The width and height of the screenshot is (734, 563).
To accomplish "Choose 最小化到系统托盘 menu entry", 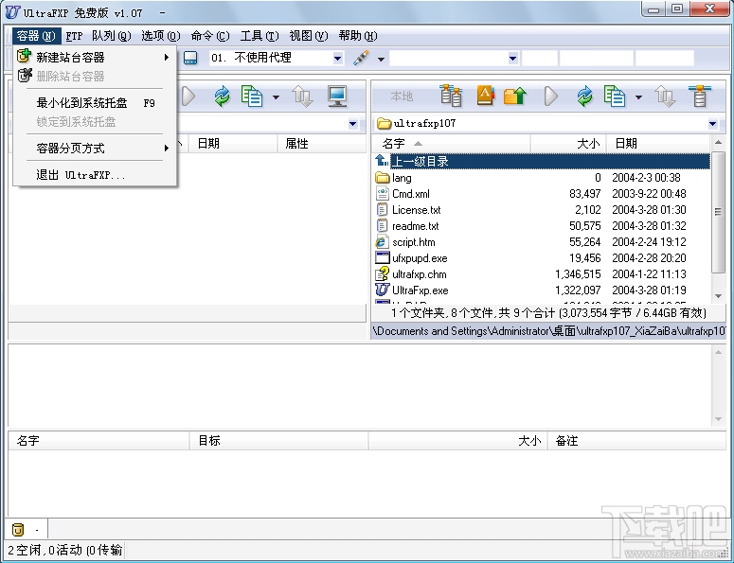I will point(95,103).
